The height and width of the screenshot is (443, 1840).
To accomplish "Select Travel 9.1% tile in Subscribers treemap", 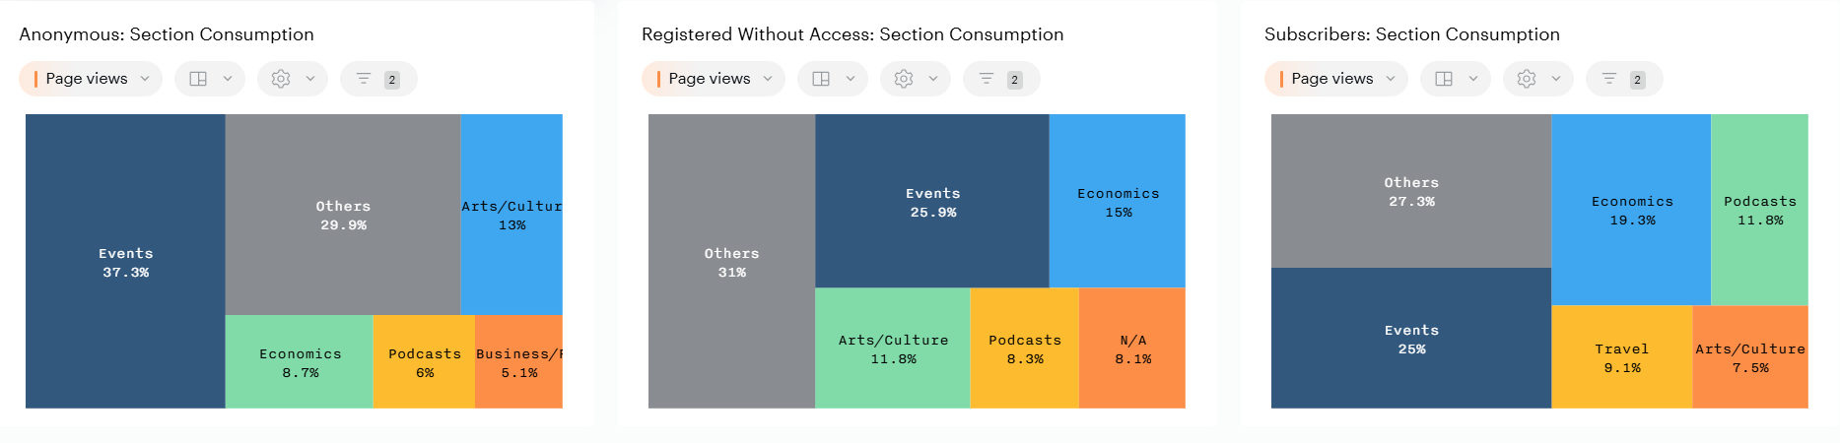I will pos(1621,357).
